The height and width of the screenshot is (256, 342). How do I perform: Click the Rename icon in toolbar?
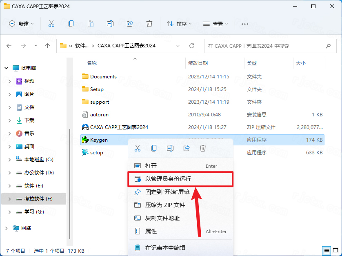(x=110, y=24)
